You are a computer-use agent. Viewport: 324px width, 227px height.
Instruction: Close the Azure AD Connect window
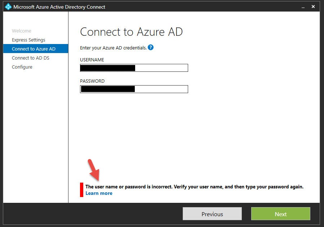pyautogui.click(x=312, y=7)
